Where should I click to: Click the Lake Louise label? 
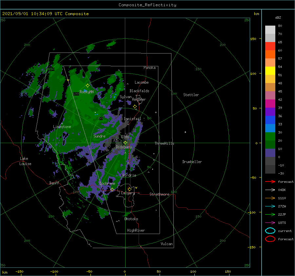[x=25, y=161]
